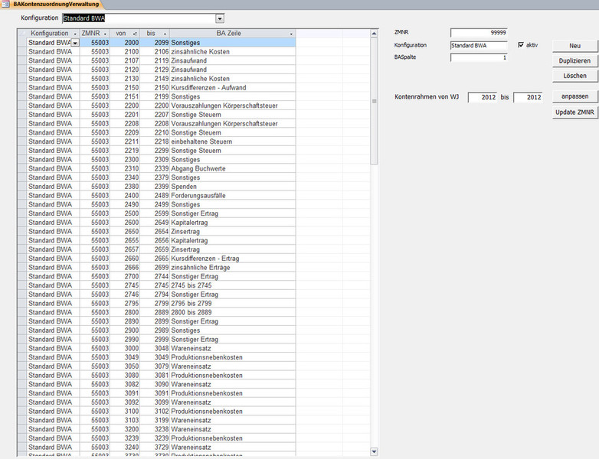
Task: Select the 'Forderungsausfälle' cell
Action: 233,195
